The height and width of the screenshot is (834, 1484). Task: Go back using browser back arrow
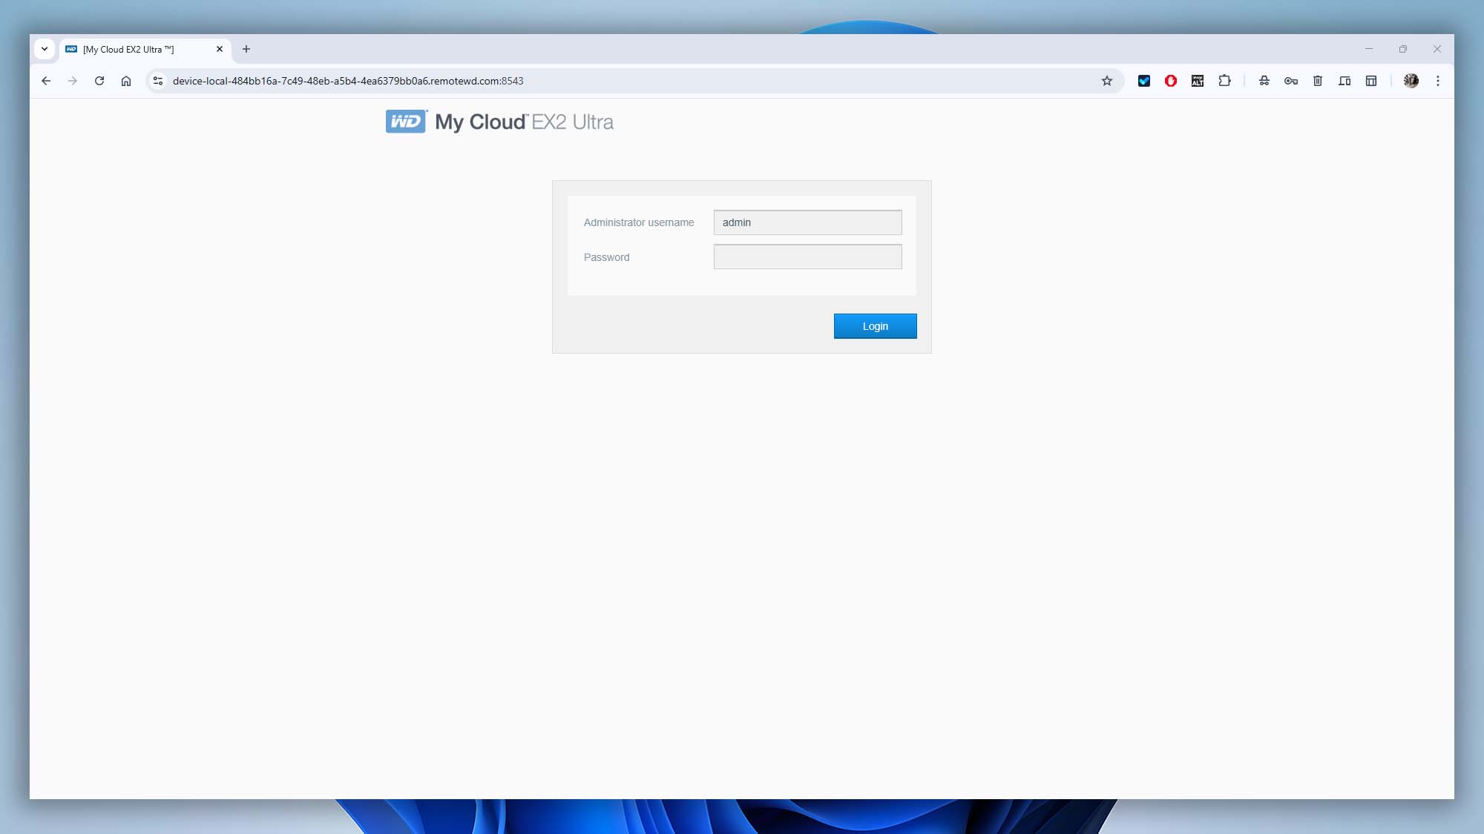click(x=46, y=81)
